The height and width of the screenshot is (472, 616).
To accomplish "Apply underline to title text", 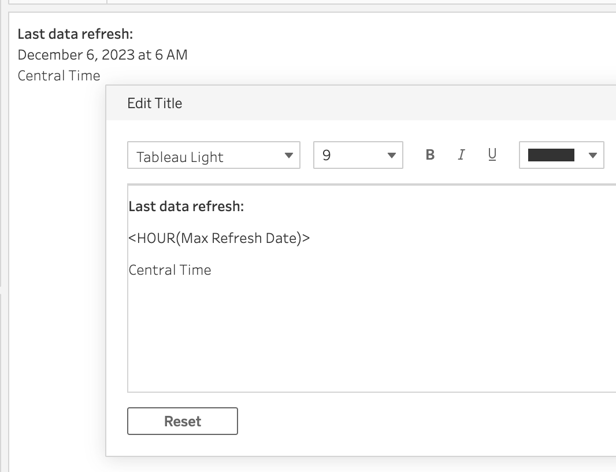I will click(492, 155).
